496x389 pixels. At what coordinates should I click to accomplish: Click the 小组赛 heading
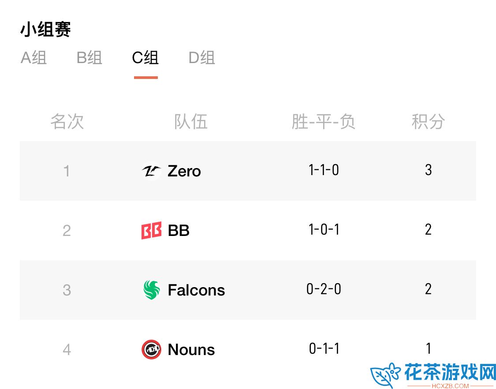point(45,30)
